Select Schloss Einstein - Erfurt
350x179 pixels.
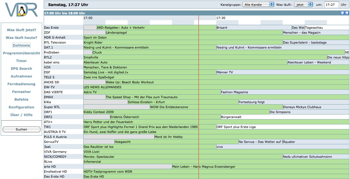coord(183,102)
